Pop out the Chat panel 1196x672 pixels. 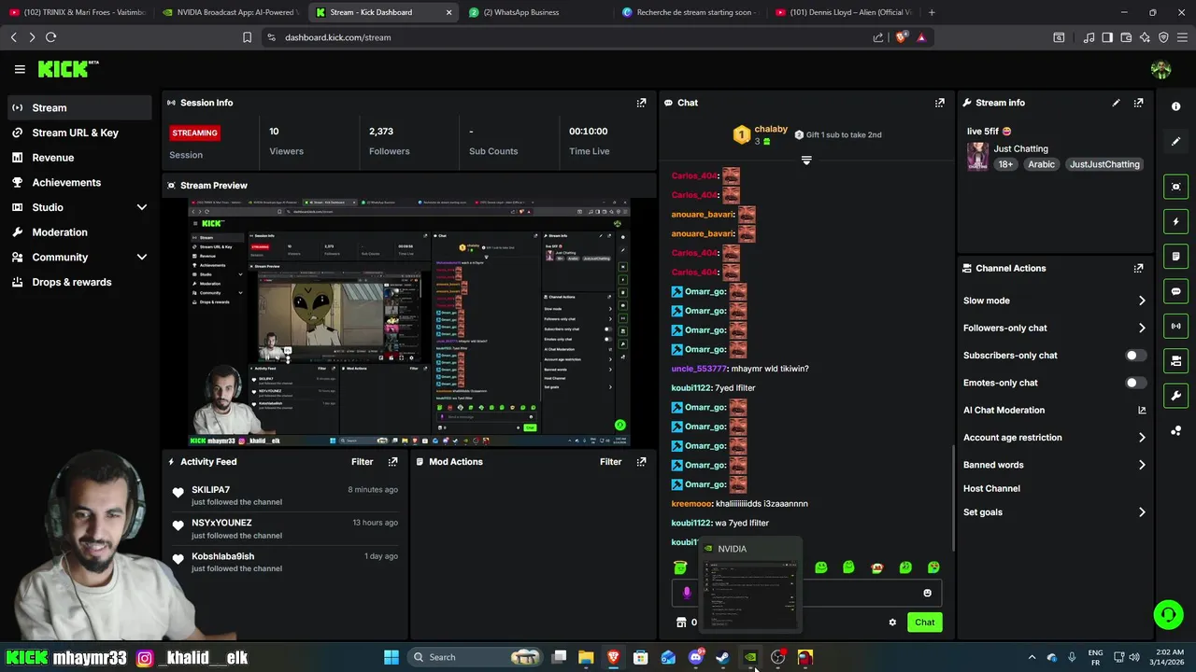pyautogui.click(x=939, y=103)
